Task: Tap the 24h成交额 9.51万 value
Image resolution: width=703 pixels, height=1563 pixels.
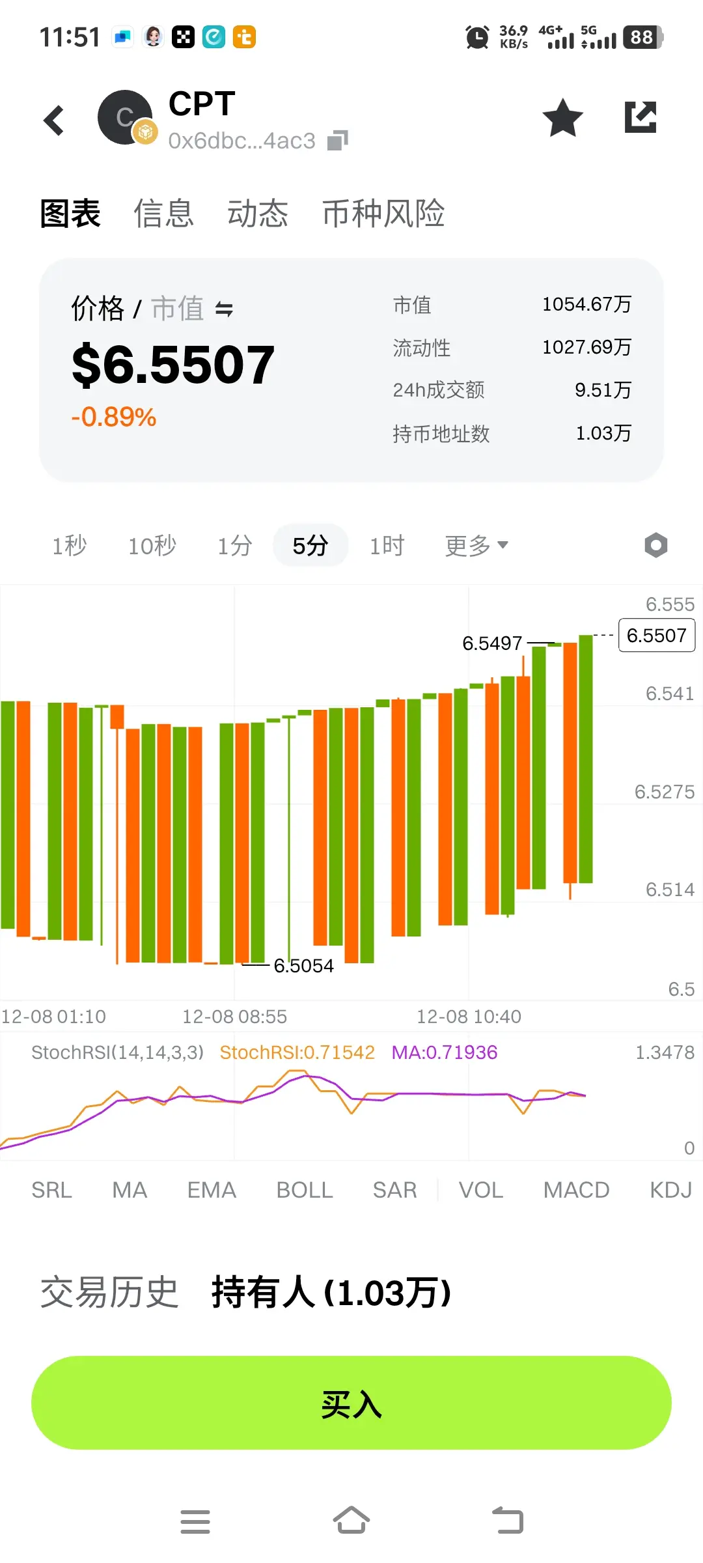Action: 603,390
